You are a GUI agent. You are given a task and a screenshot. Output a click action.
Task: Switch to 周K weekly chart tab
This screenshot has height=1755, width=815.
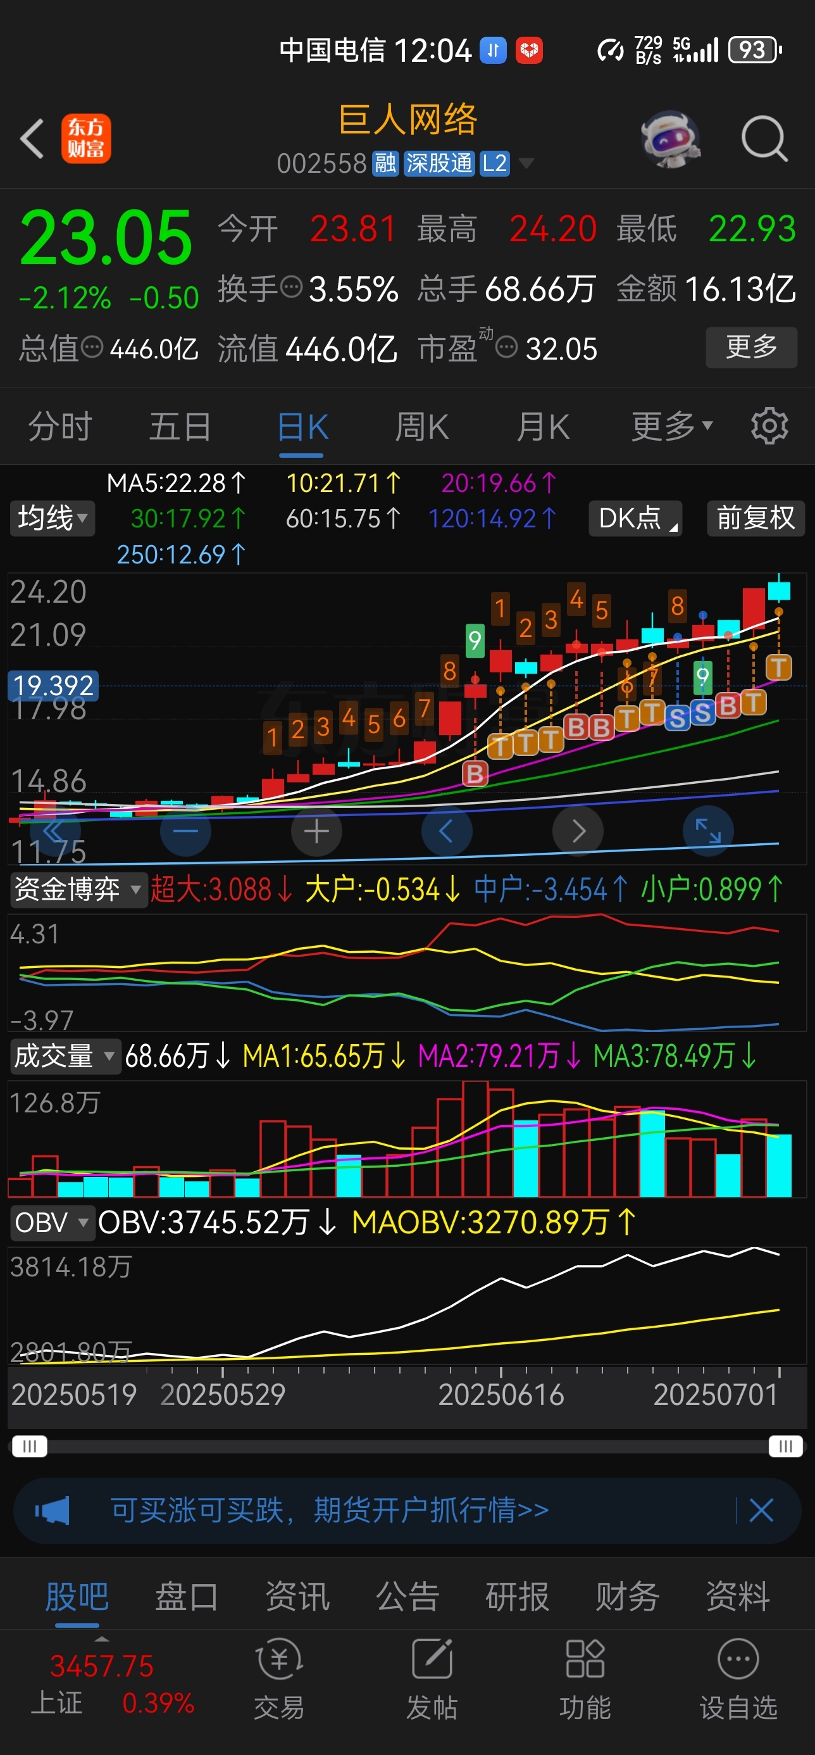pyautogui.click(x=421, y=427)
